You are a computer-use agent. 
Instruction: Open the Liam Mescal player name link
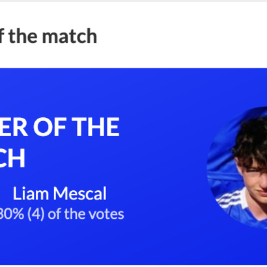[60, 193]
